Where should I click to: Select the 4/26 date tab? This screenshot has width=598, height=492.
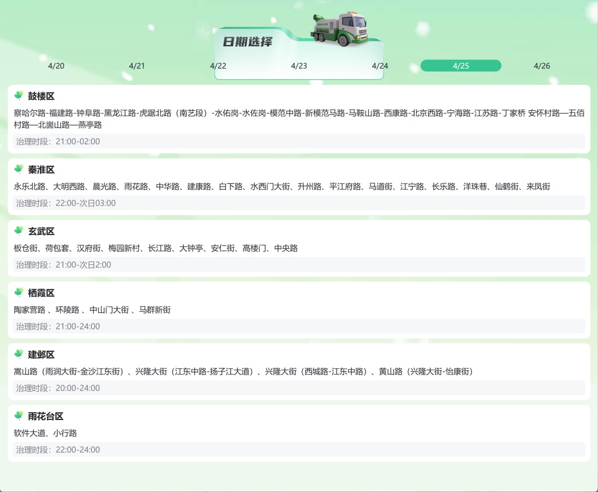point(542,65)
